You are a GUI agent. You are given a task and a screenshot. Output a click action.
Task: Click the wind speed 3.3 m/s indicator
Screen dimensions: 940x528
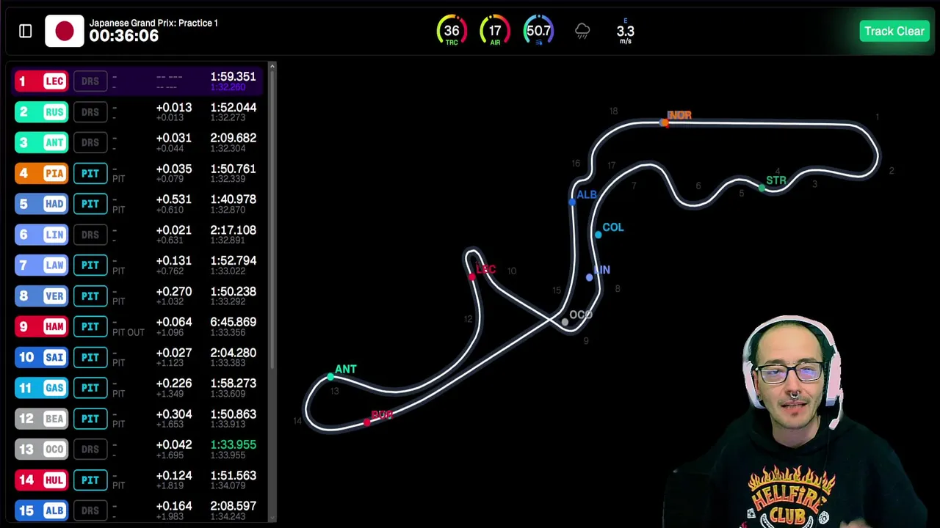(x=625, y=32)
